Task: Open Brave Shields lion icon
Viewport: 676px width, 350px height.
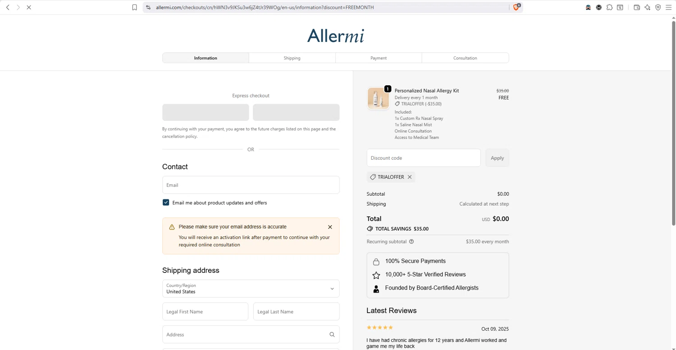Action: tap(516, 7)
